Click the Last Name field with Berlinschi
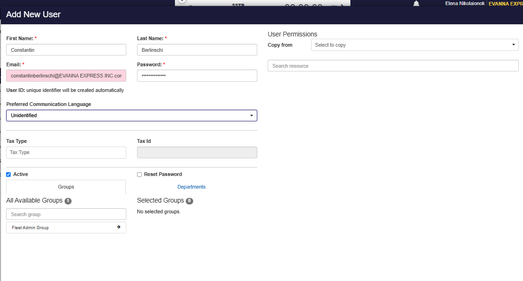 (197, 50)
